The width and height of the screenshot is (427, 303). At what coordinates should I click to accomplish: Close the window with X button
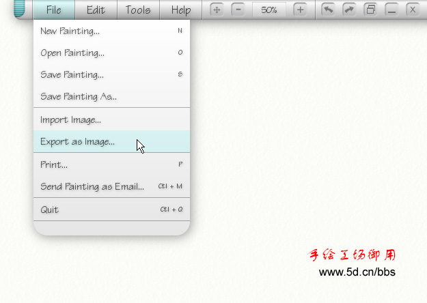[x=413, y=10]
